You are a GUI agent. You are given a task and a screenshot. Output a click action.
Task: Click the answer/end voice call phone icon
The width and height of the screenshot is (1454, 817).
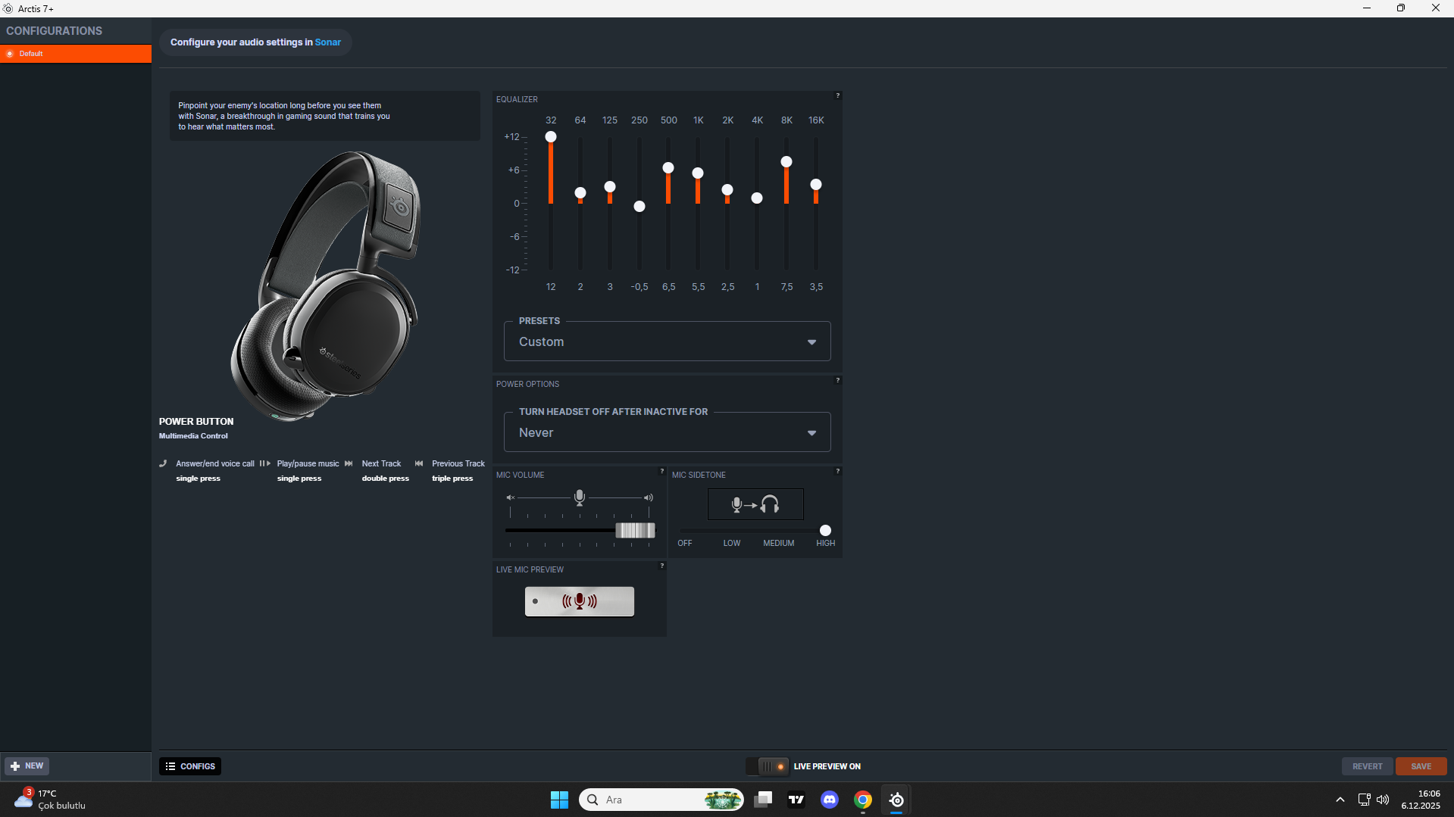(x=163, y=463)
